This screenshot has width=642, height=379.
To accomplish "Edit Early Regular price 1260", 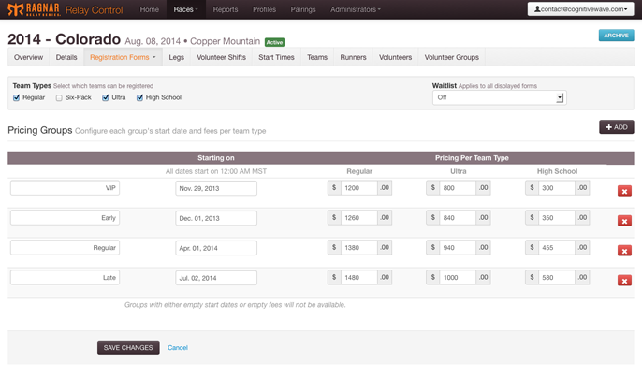I will [x=358, y=218].
